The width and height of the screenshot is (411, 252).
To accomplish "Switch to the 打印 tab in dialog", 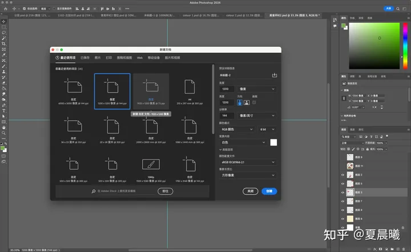I will click(109, 58).
